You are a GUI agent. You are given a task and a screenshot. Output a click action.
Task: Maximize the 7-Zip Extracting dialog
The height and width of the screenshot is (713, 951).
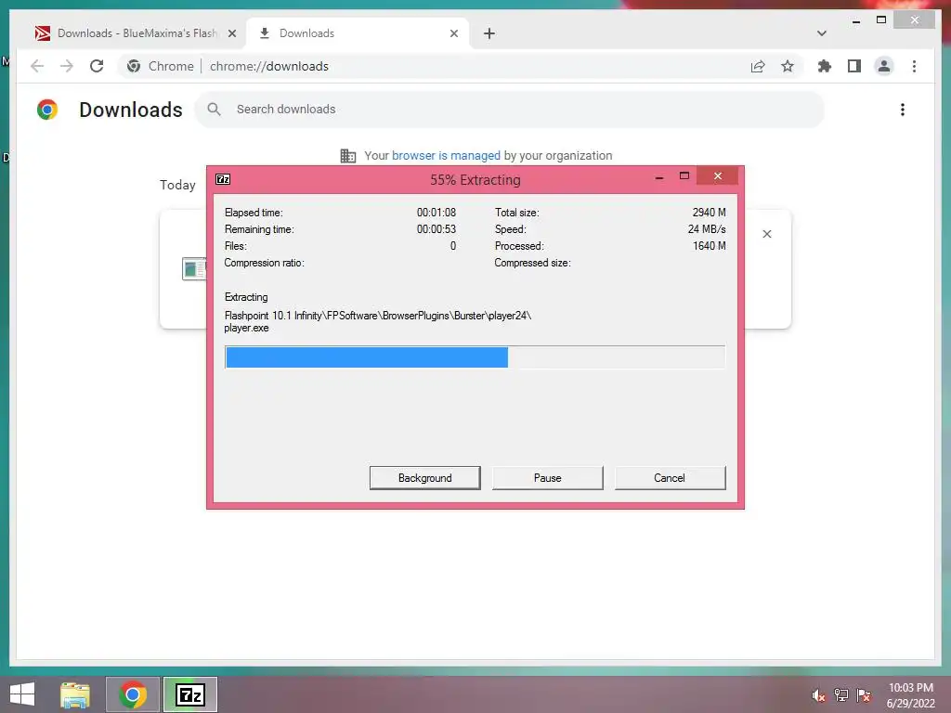(684, 176)
